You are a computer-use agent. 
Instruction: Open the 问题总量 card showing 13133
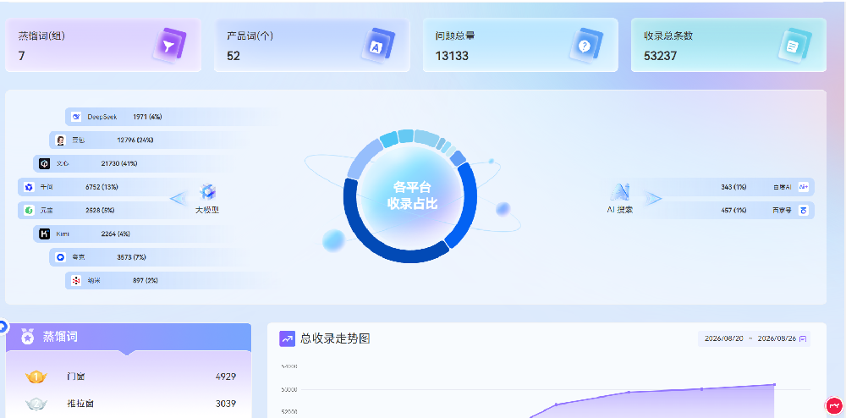pos(520,46)
